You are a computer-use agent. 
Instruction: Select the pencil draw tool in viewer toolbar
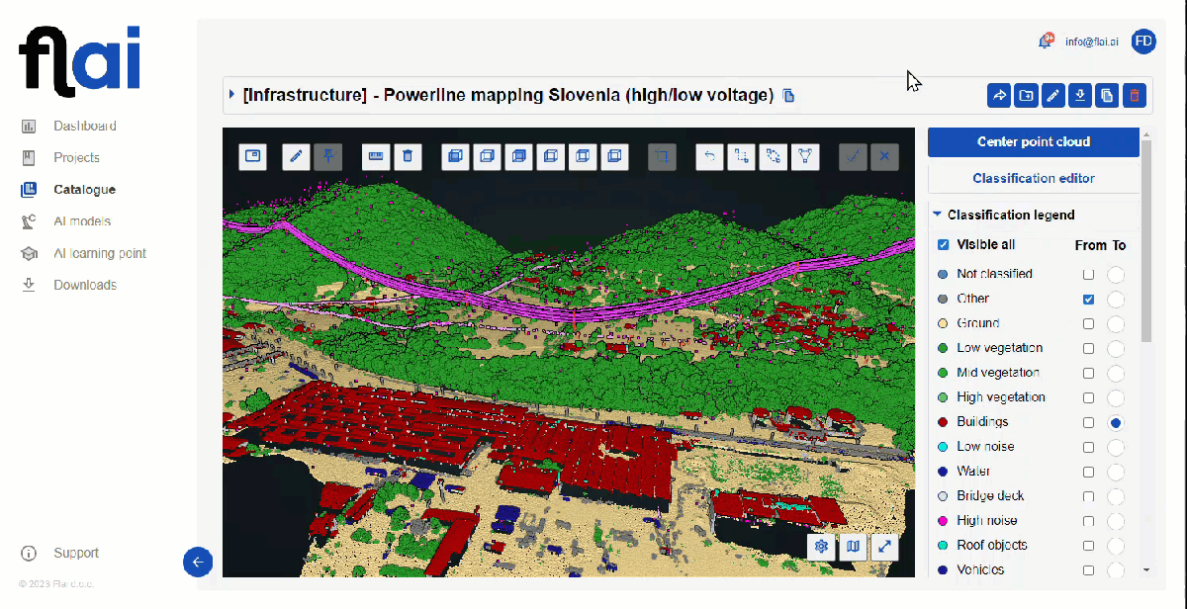pyautogui.click(x=297, y=156)
